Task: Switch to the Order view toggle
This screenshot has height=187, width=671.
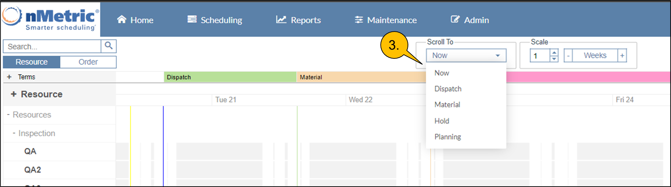Action: point(88,62)
